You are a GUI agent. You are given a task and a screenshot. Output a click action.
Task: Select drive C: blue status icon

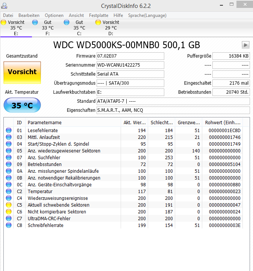[67, 22]
